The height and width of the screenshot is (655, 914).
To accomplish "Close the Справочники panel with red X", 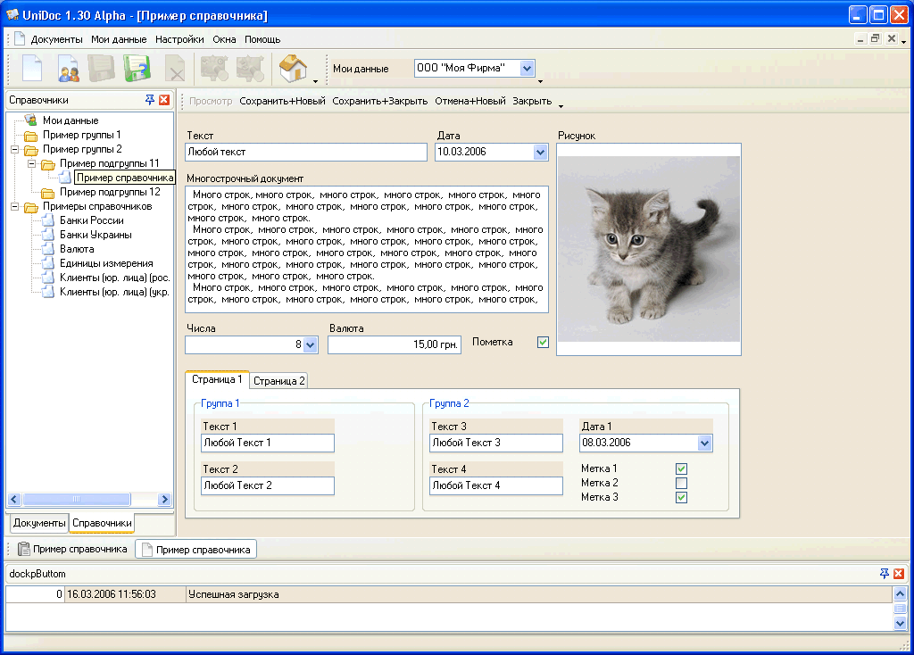I will pos(164,100).
